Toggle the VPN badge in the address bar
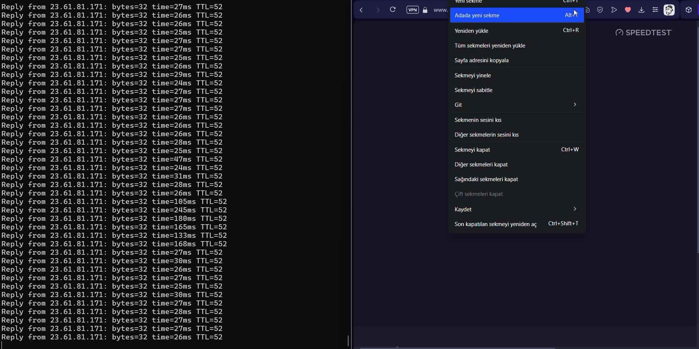699x349 pixels. click(412, 10)
